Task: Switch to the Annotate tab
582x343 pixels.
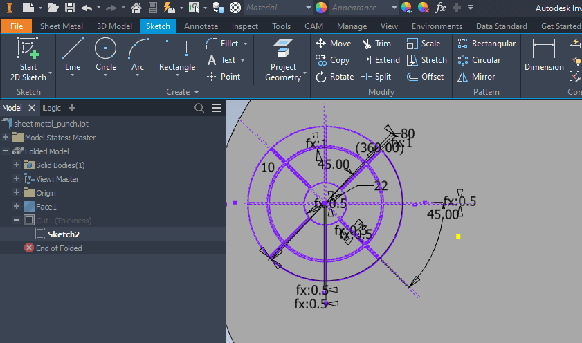Action: 201,26
